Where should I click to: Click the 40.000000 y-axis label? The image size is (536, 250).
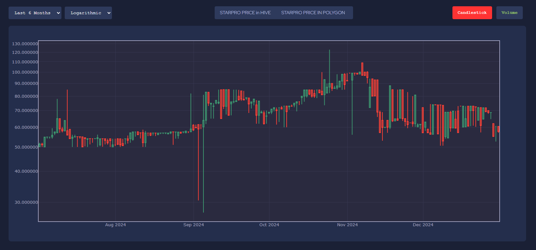[x=26, y=171]
